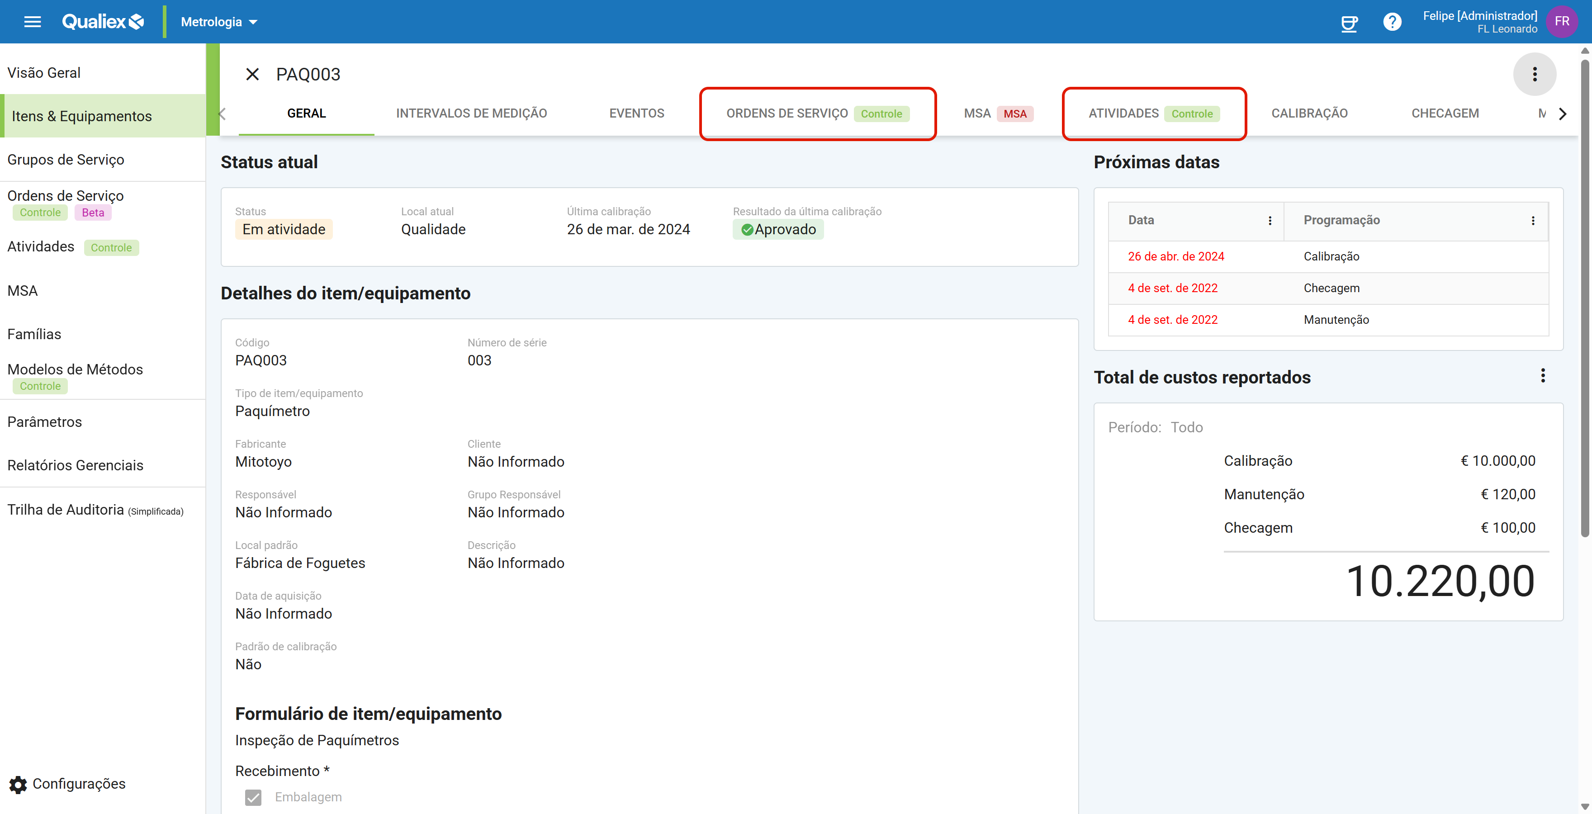Screen dimensions: 1592x814
Task: Click the Inspeção de Paquímetros form name
Action: point(317,740)
